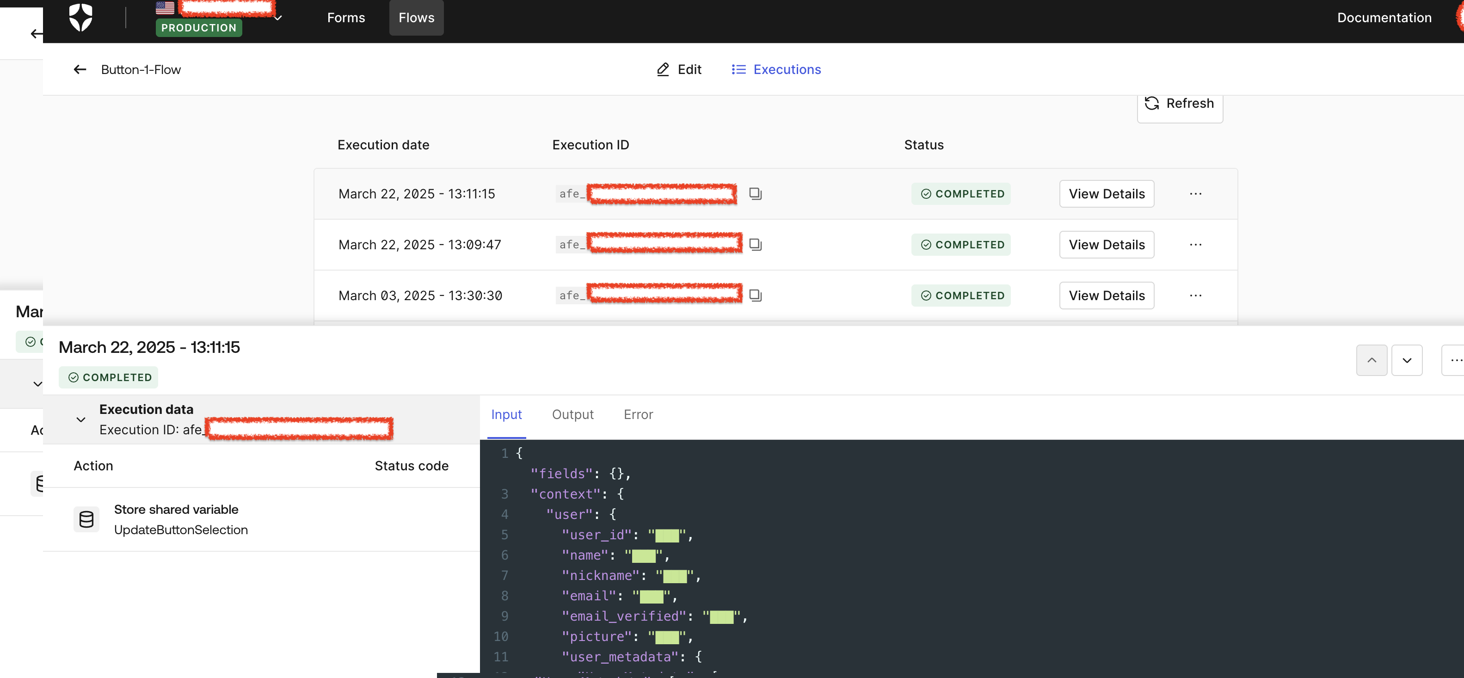Select the Error tab
The height and width of the screenshot is (678, 1464).
(x=638, y=415)
